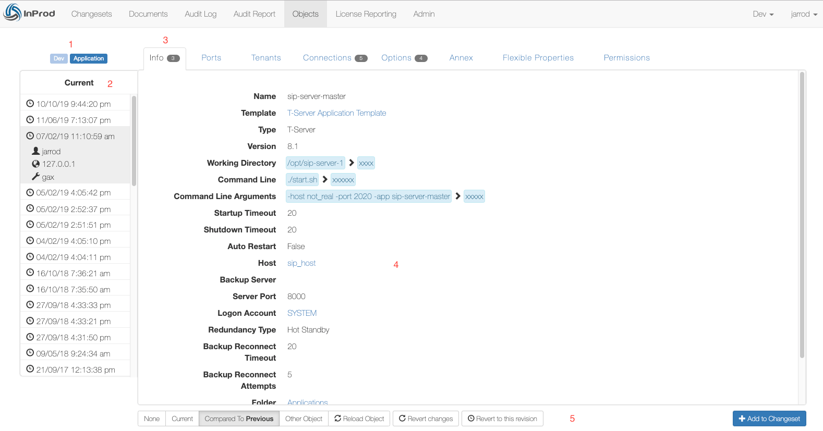Click clock icon of 16/10/18 7:35:50 am
The image size is (823, 431).
click(30, 289)
